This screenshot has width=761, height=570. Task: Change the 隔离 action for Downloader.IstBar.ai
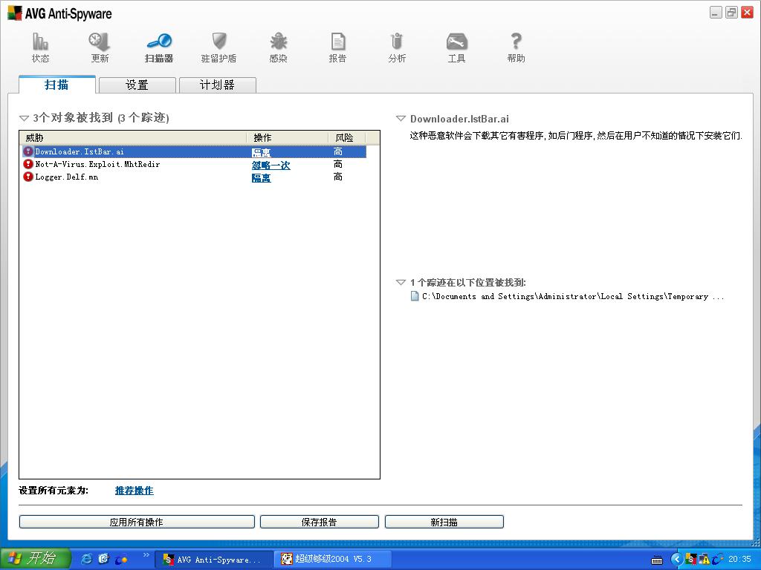coord(261,152)
